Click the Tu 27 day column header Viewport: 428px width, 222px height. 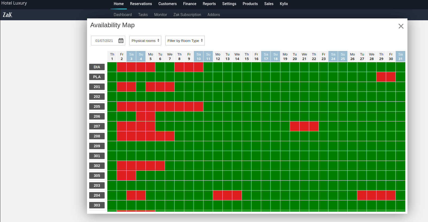(x=362, y=56)
